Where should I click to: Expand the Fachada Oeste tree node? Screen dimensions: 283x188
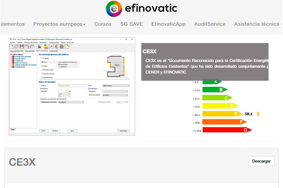point(11,59)
